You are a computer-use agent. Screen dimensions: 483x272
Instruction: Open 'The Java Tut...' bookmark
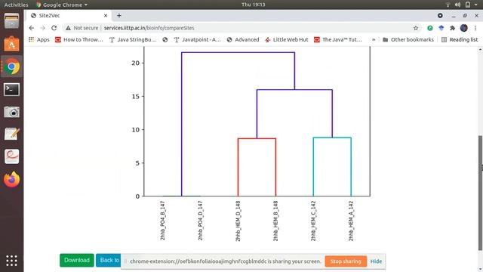(x=338, y=40)
